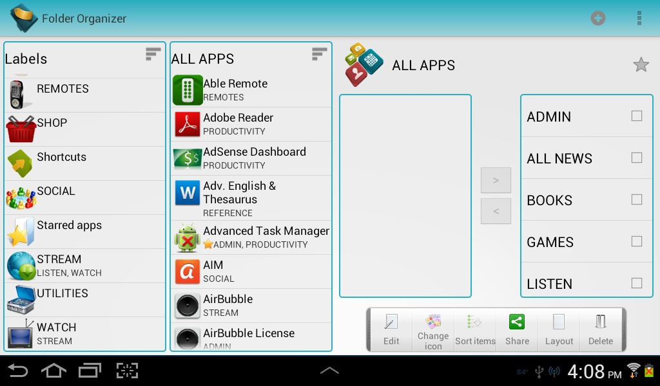Open the 4:08 PM clock status area
This screenshot has height=386, width=660.
pyautogui.click(x=594, y=372)
